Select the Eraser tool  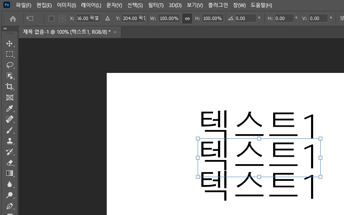click(10, 162)
